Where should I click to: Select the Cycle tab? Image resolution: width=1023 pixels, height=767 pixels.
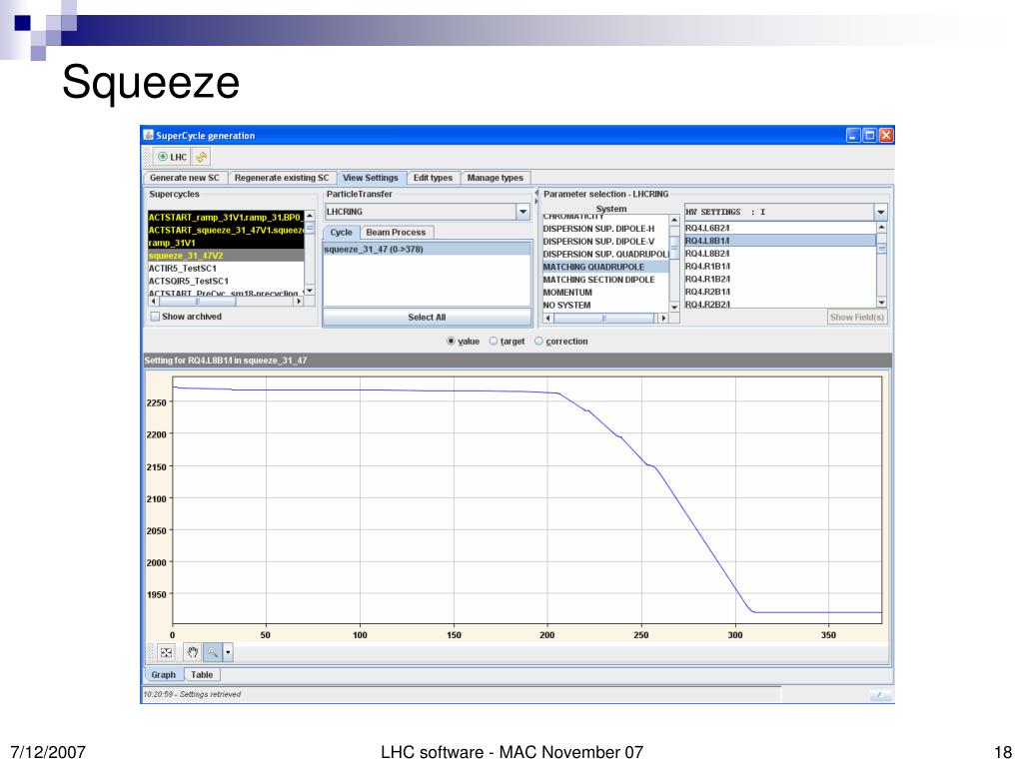(x=342, y=232)
